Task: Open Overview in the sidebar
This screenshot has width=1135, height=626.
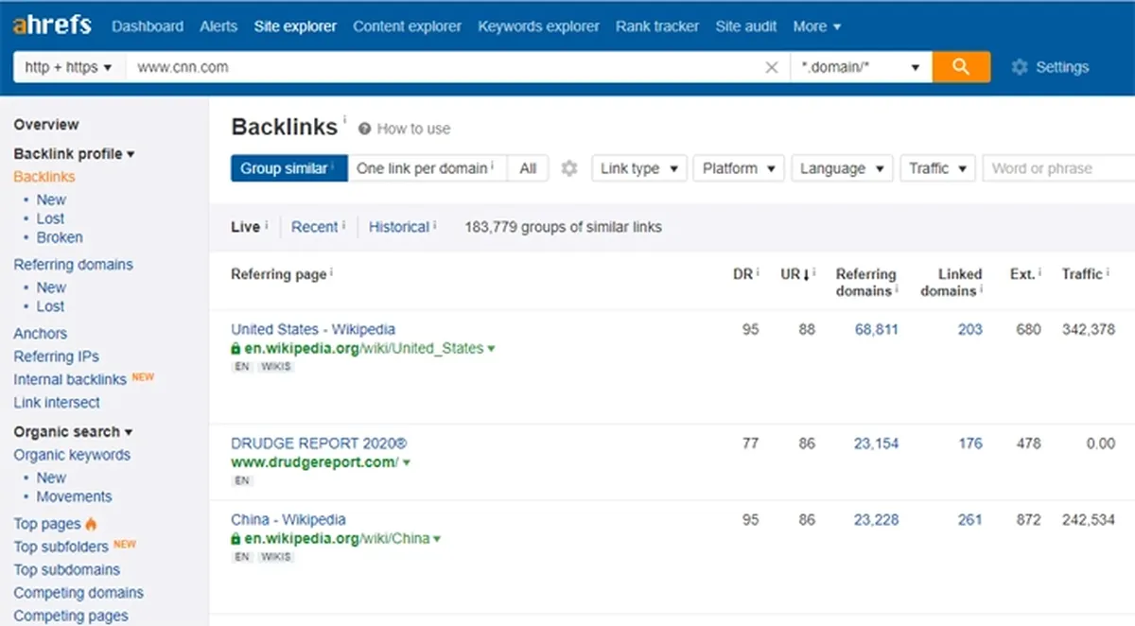Action: click(46, 125)
